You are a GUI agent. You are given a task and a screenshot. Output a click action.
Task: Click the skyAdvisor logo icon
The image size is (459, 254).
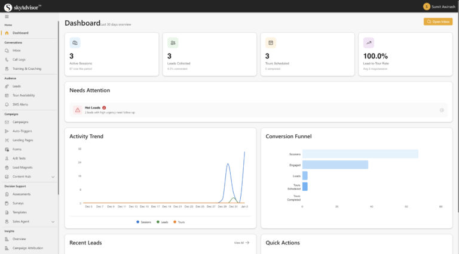tap(8, 6)
